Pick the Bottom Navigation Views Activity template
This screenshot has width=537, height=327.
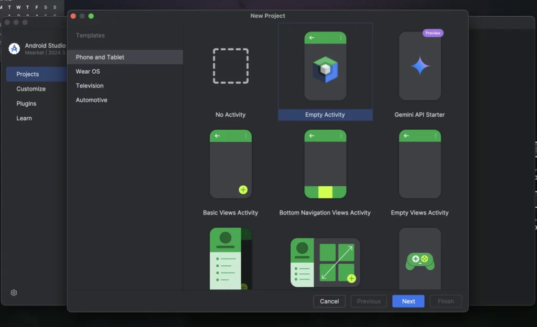point(325,164)
